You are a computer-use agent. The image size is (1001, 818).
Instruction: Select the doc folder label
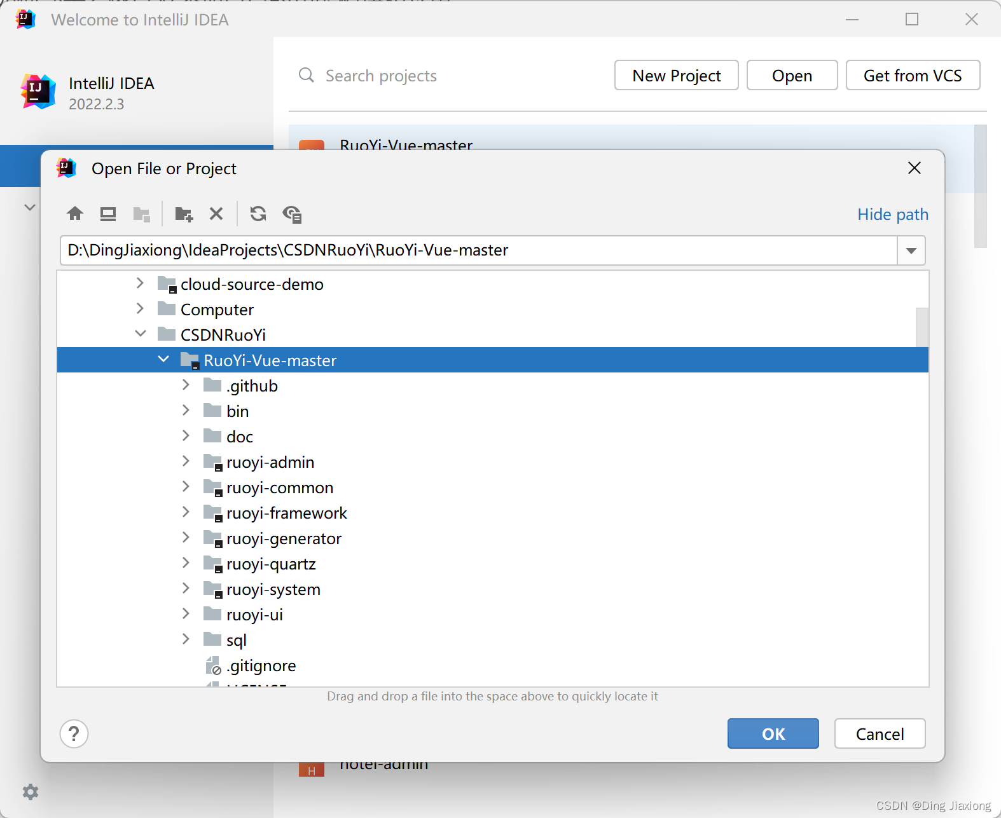coord(240,437)
